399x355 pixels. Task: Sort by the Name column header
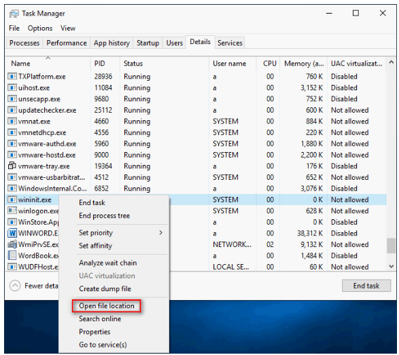pyautogui.click(x=48, y=63)
